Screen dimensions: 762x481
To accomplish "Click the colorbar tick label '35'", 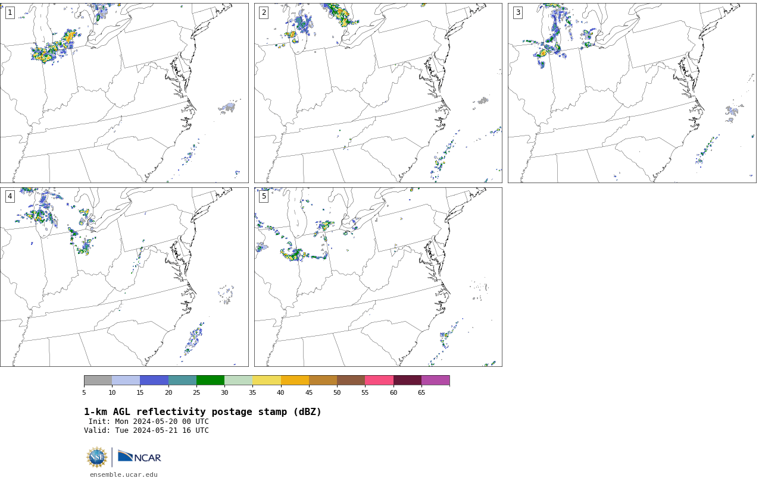I will click(x=252, y=392).
